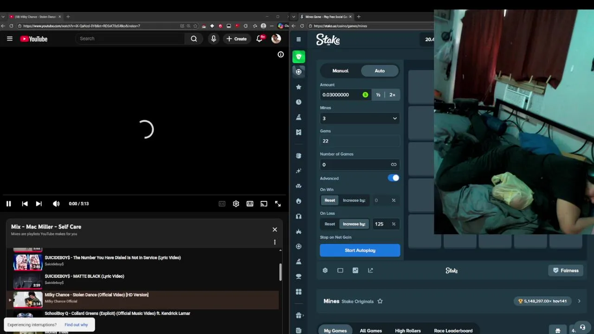Viewport: 594px width, 334px height.
Task: Enter full screen video mode
Action: [x=278, y=204]
